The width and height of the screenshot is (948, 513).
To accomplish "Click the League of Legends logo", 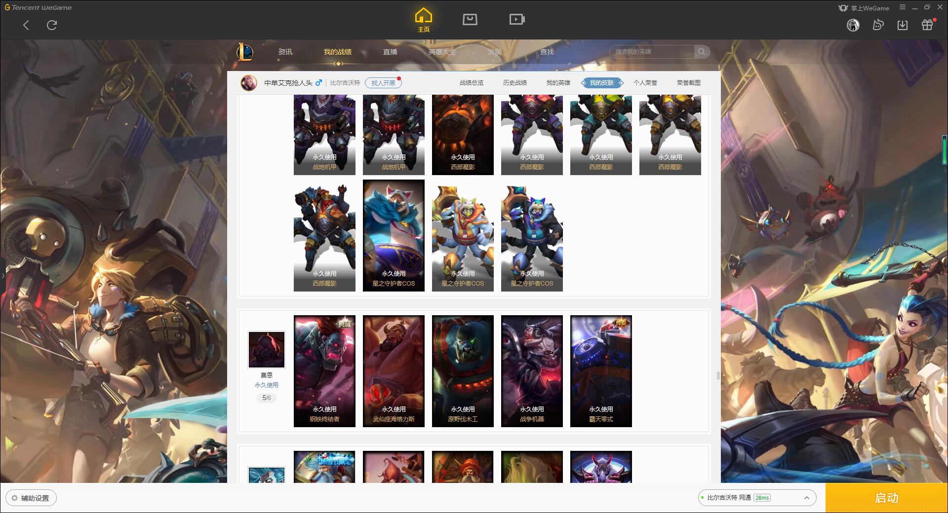I will [245, 52].
